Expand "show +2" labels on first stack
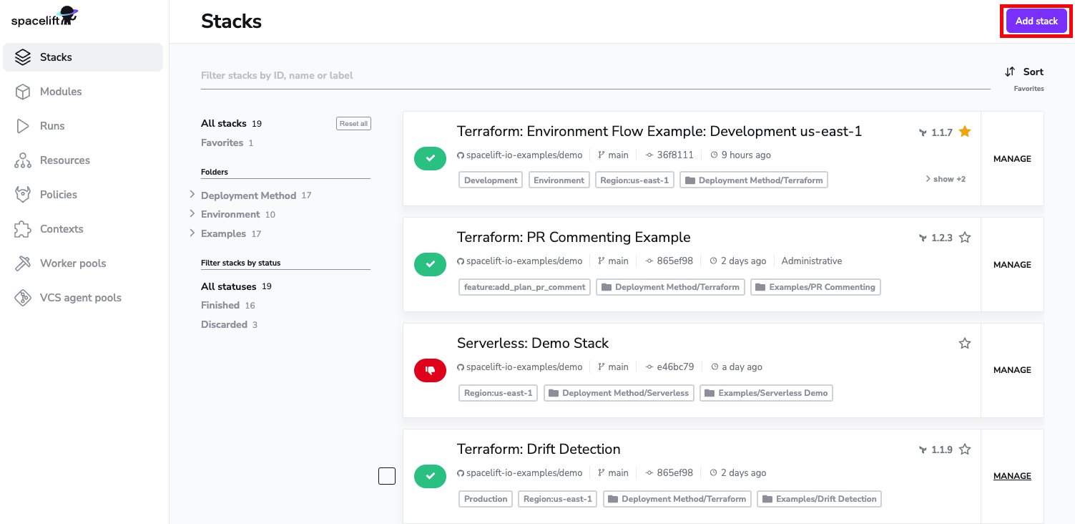Viewport: 1075px width, 524px height. (946, 179)
